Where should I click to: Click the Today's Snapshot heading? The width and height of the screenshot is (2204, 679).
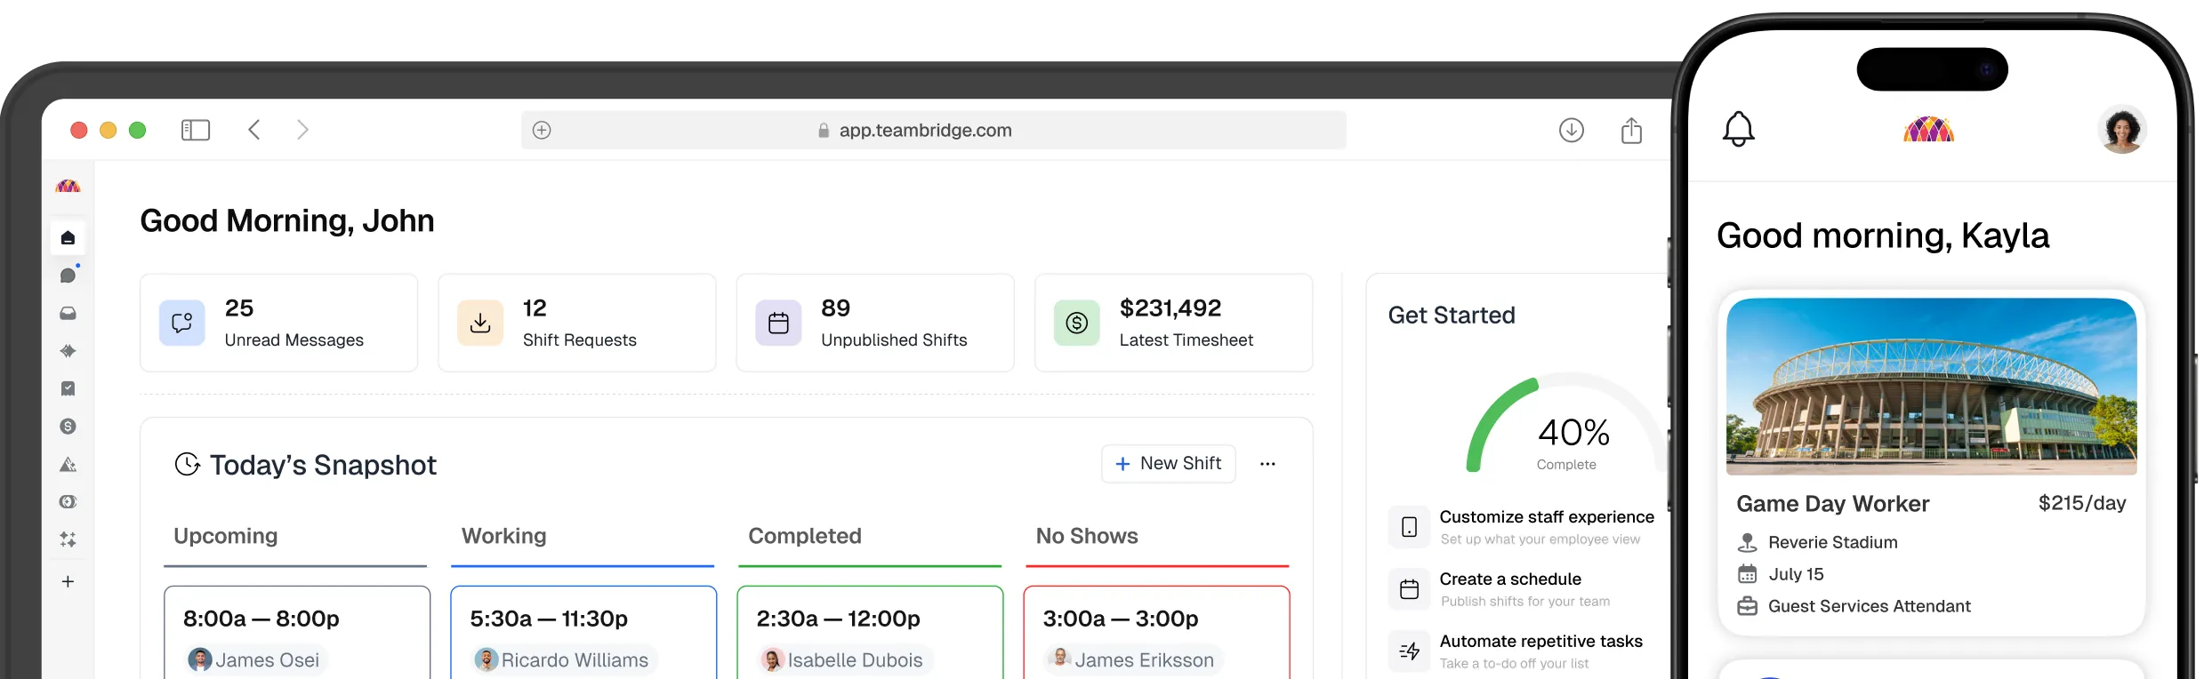[323, 465]
